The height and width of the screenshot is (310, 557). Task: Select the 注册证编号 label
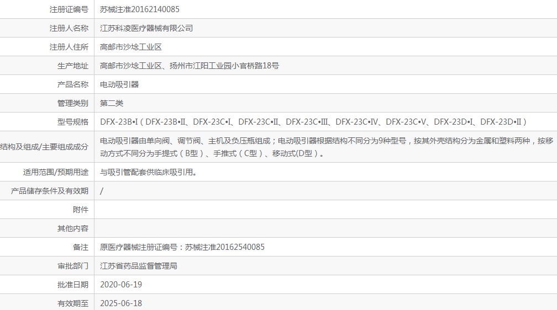coord(69,9)
